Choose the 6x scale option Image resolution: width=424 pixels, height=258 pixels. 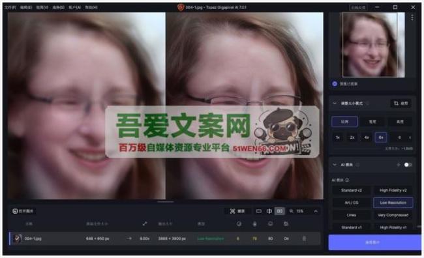pyautogui.click(x=381, y=137)
